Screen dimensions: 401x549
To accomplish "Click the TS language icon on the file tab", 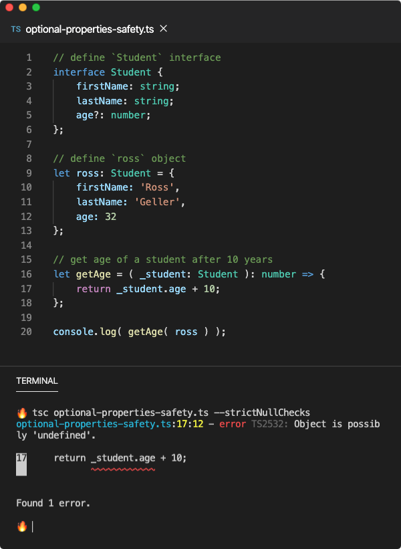I will [15, 29].
